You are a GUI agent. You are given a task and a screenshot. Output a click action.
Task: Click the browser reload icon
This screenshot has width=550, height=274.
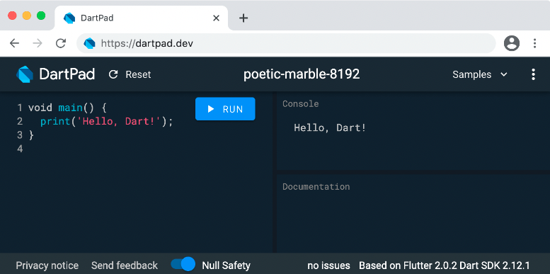click(x=61, y=43)
